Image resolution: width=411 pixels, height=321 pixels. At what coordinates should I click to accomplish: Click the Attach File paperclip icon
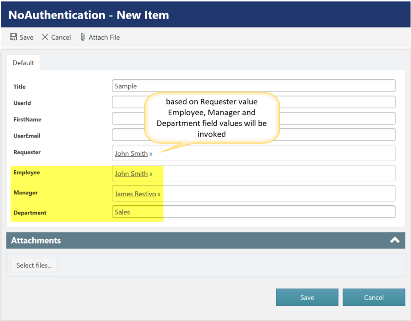point(82,37)
